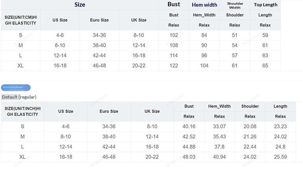This screenshot has width=303, height=171.
Task: Select the bust value 102 for size S
Action: click(x=174, y=35)
